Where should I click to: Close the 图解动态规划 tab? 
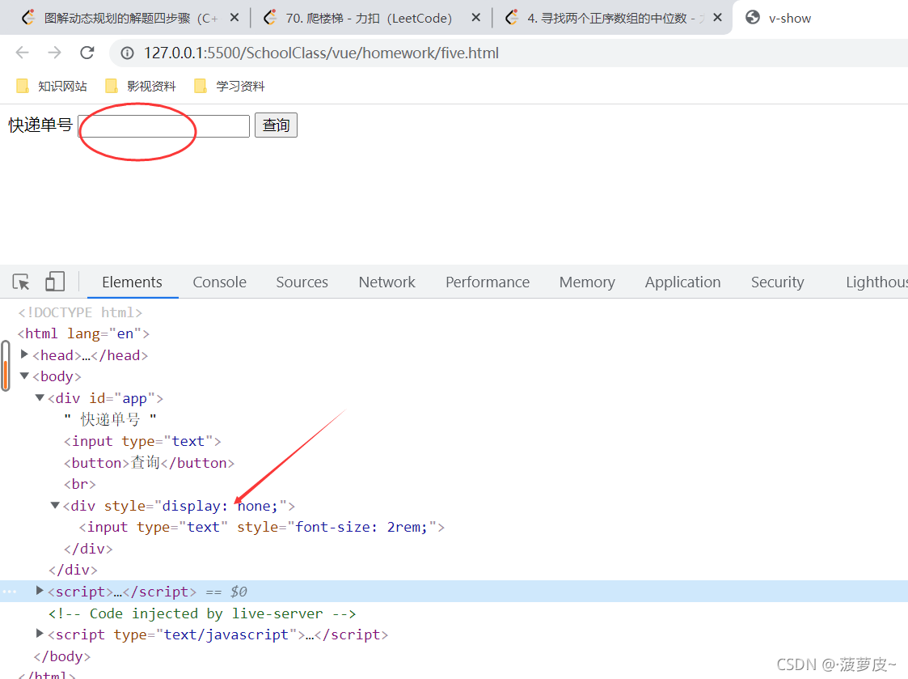click(x=234, y=18)
